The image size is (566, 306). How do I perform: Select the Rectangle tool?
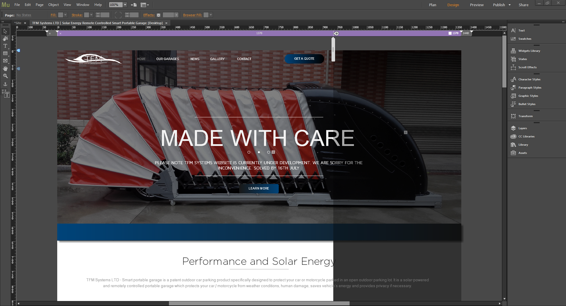pos(5,53)
